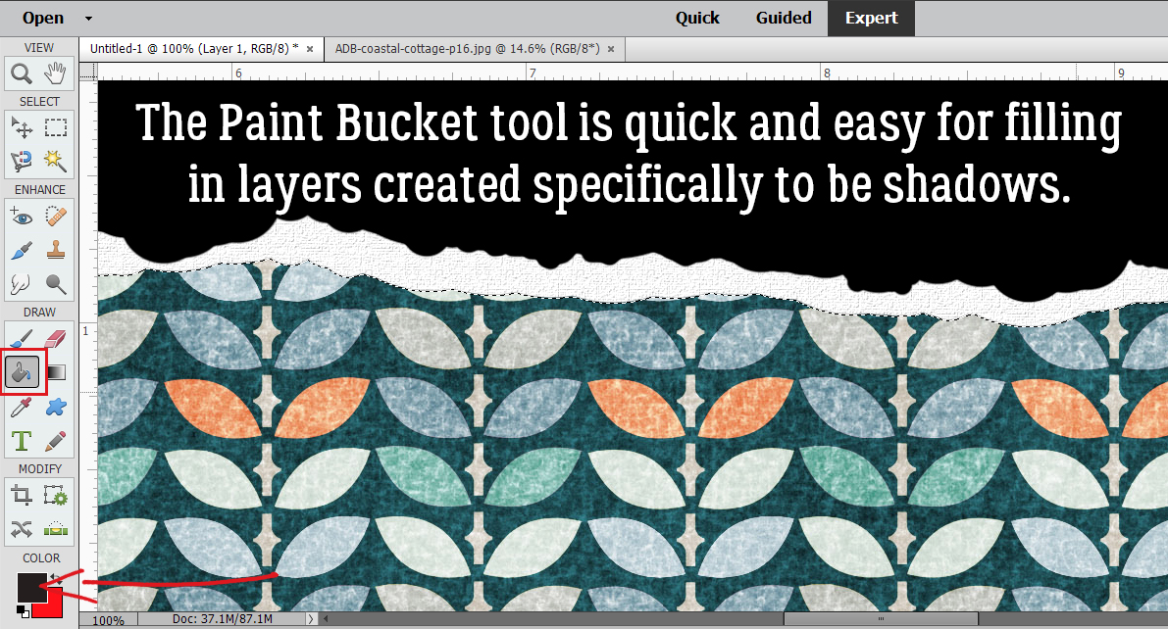Click the ruler origin corner box
1168x629 pixels.
(x=88, y=72)
